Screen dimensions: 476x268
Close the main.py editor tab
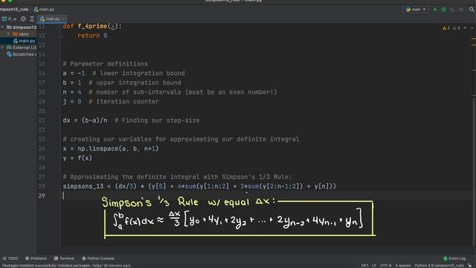coord(63,19)
